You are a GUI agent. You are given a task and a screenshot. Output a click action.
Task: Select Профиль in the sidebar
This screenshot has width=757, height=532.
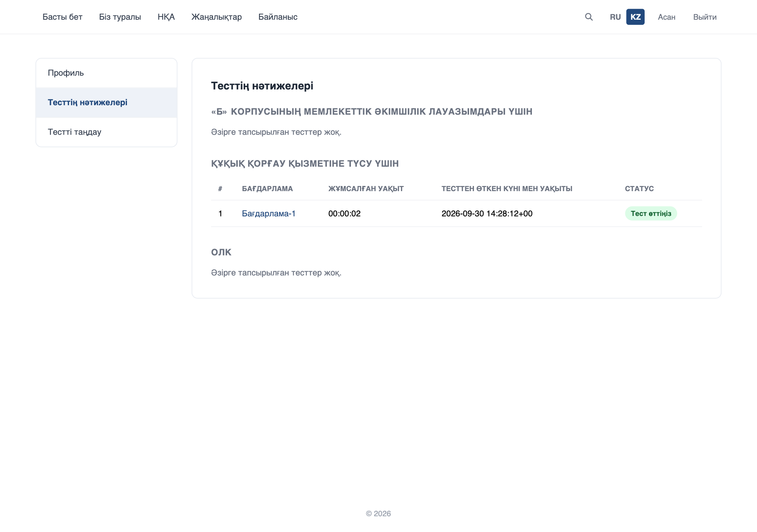click(106, 73)
